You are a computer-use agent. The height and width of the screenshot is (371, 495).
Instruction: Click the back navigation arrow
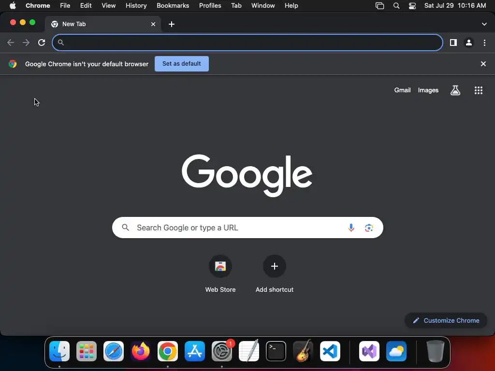coord(11,43)
